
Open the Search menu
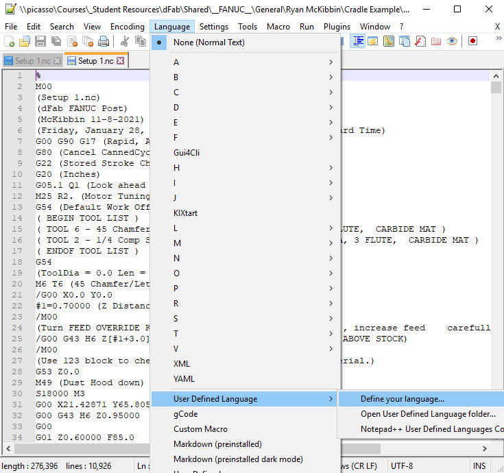pos(62,27)
